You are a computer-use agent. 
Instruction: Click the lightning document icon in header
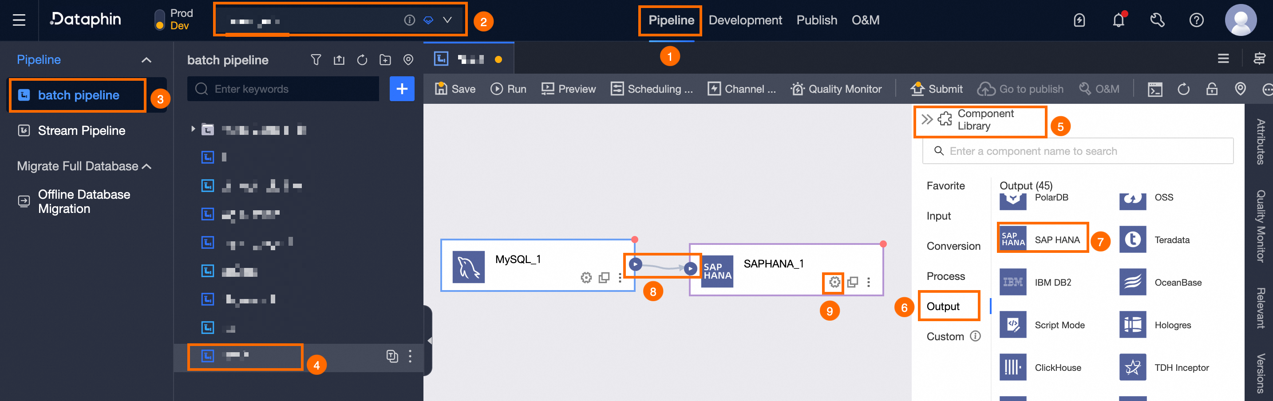click(1079, 20)
